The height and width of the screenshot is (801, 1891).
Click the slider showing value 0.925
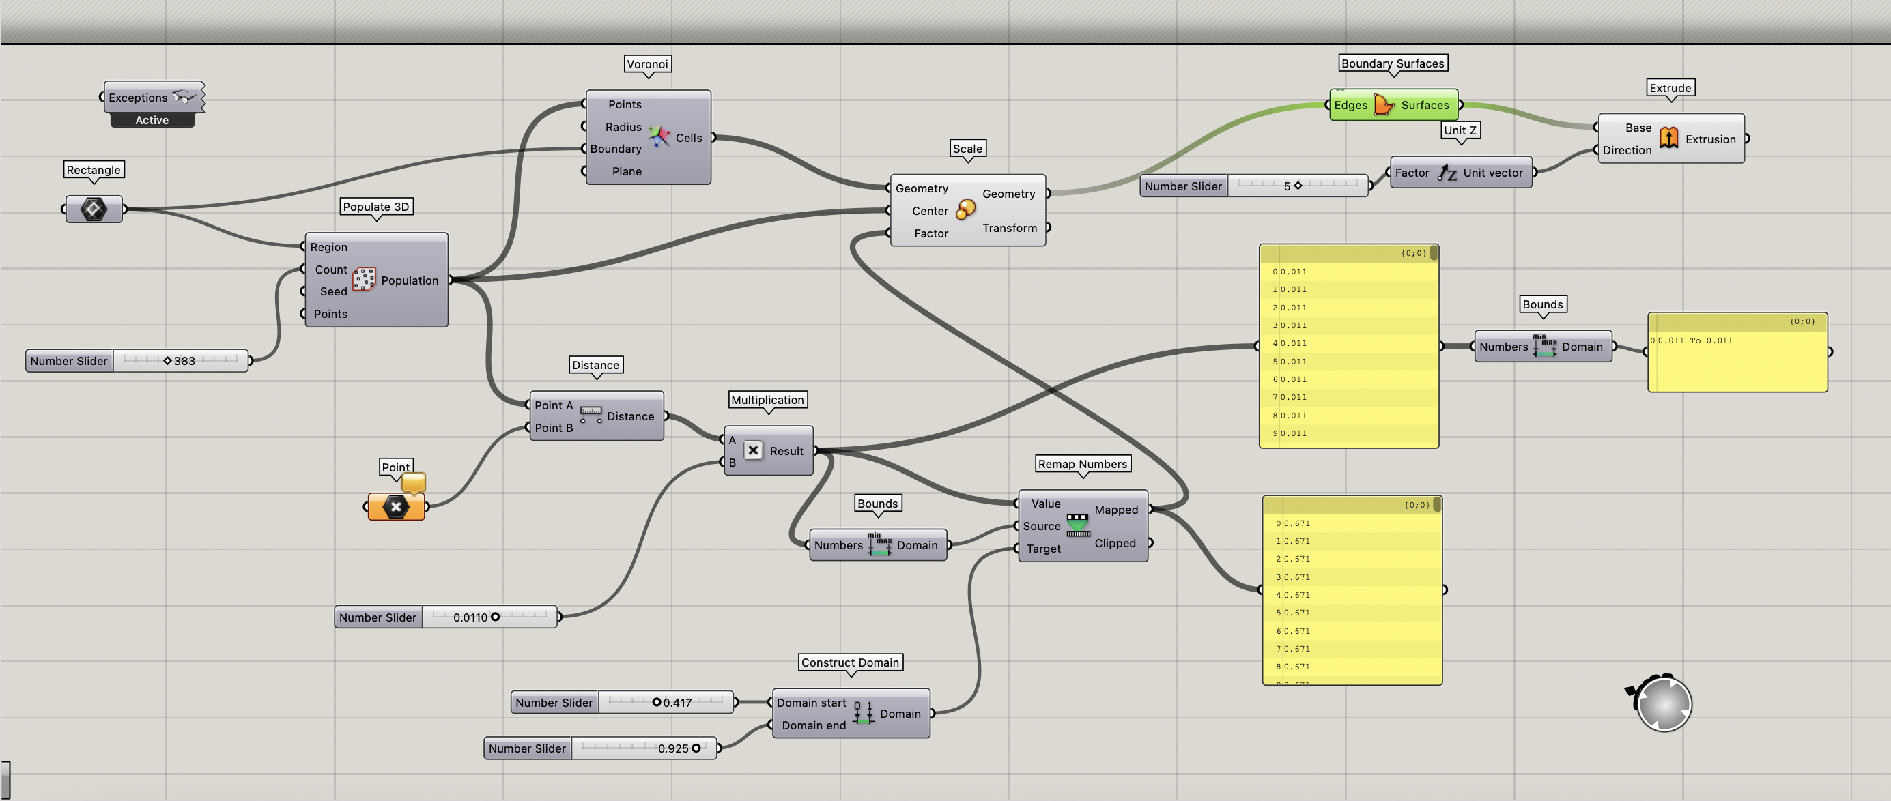[643, 748]
